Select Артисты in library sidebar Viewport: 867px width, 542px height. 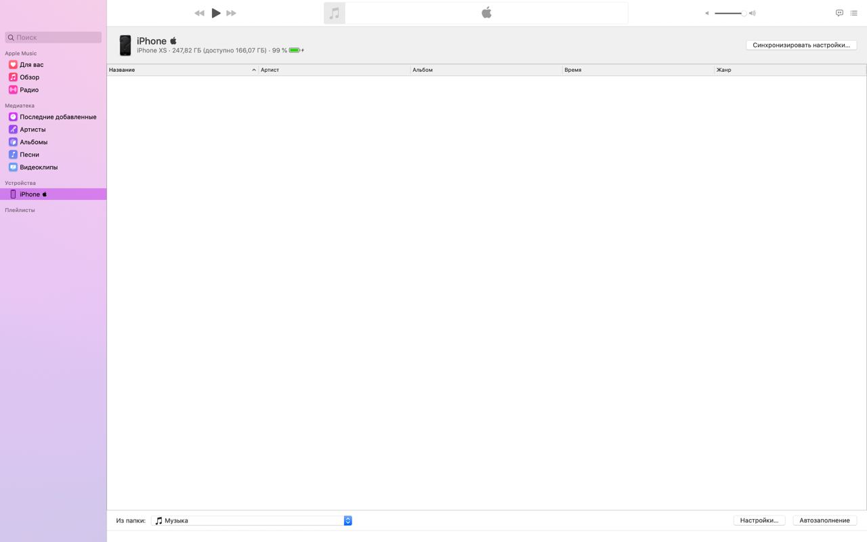pos(53,129)
